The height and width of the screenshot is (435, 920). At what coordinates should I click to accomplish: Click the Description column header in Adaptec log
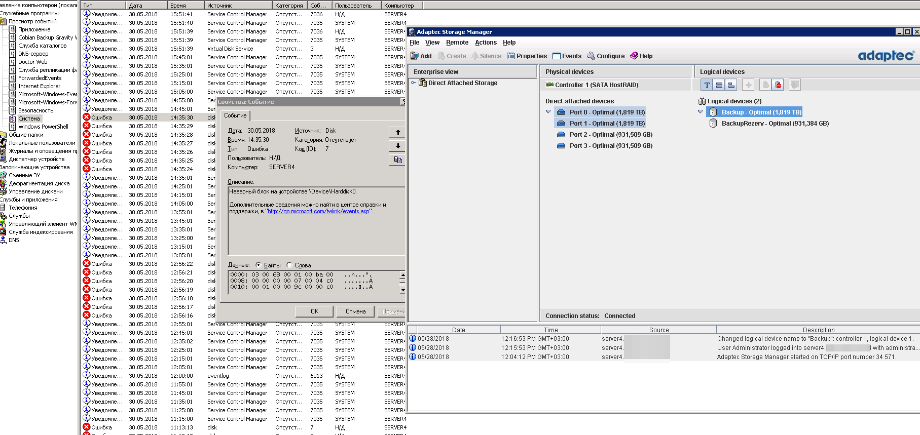[x=818, y=330]
